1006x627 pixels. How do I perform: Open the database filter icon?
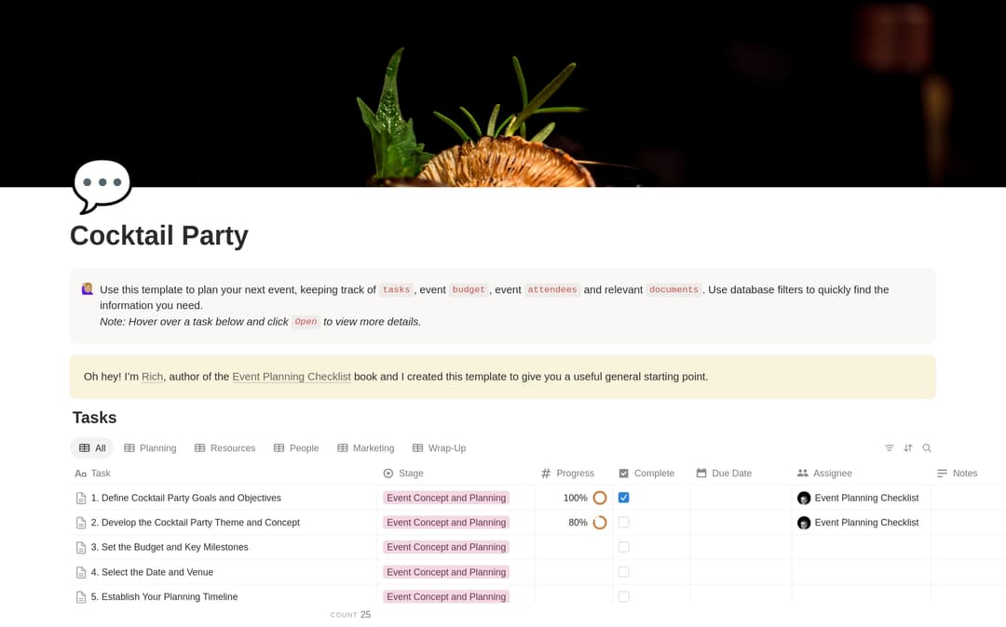(890, 447)
